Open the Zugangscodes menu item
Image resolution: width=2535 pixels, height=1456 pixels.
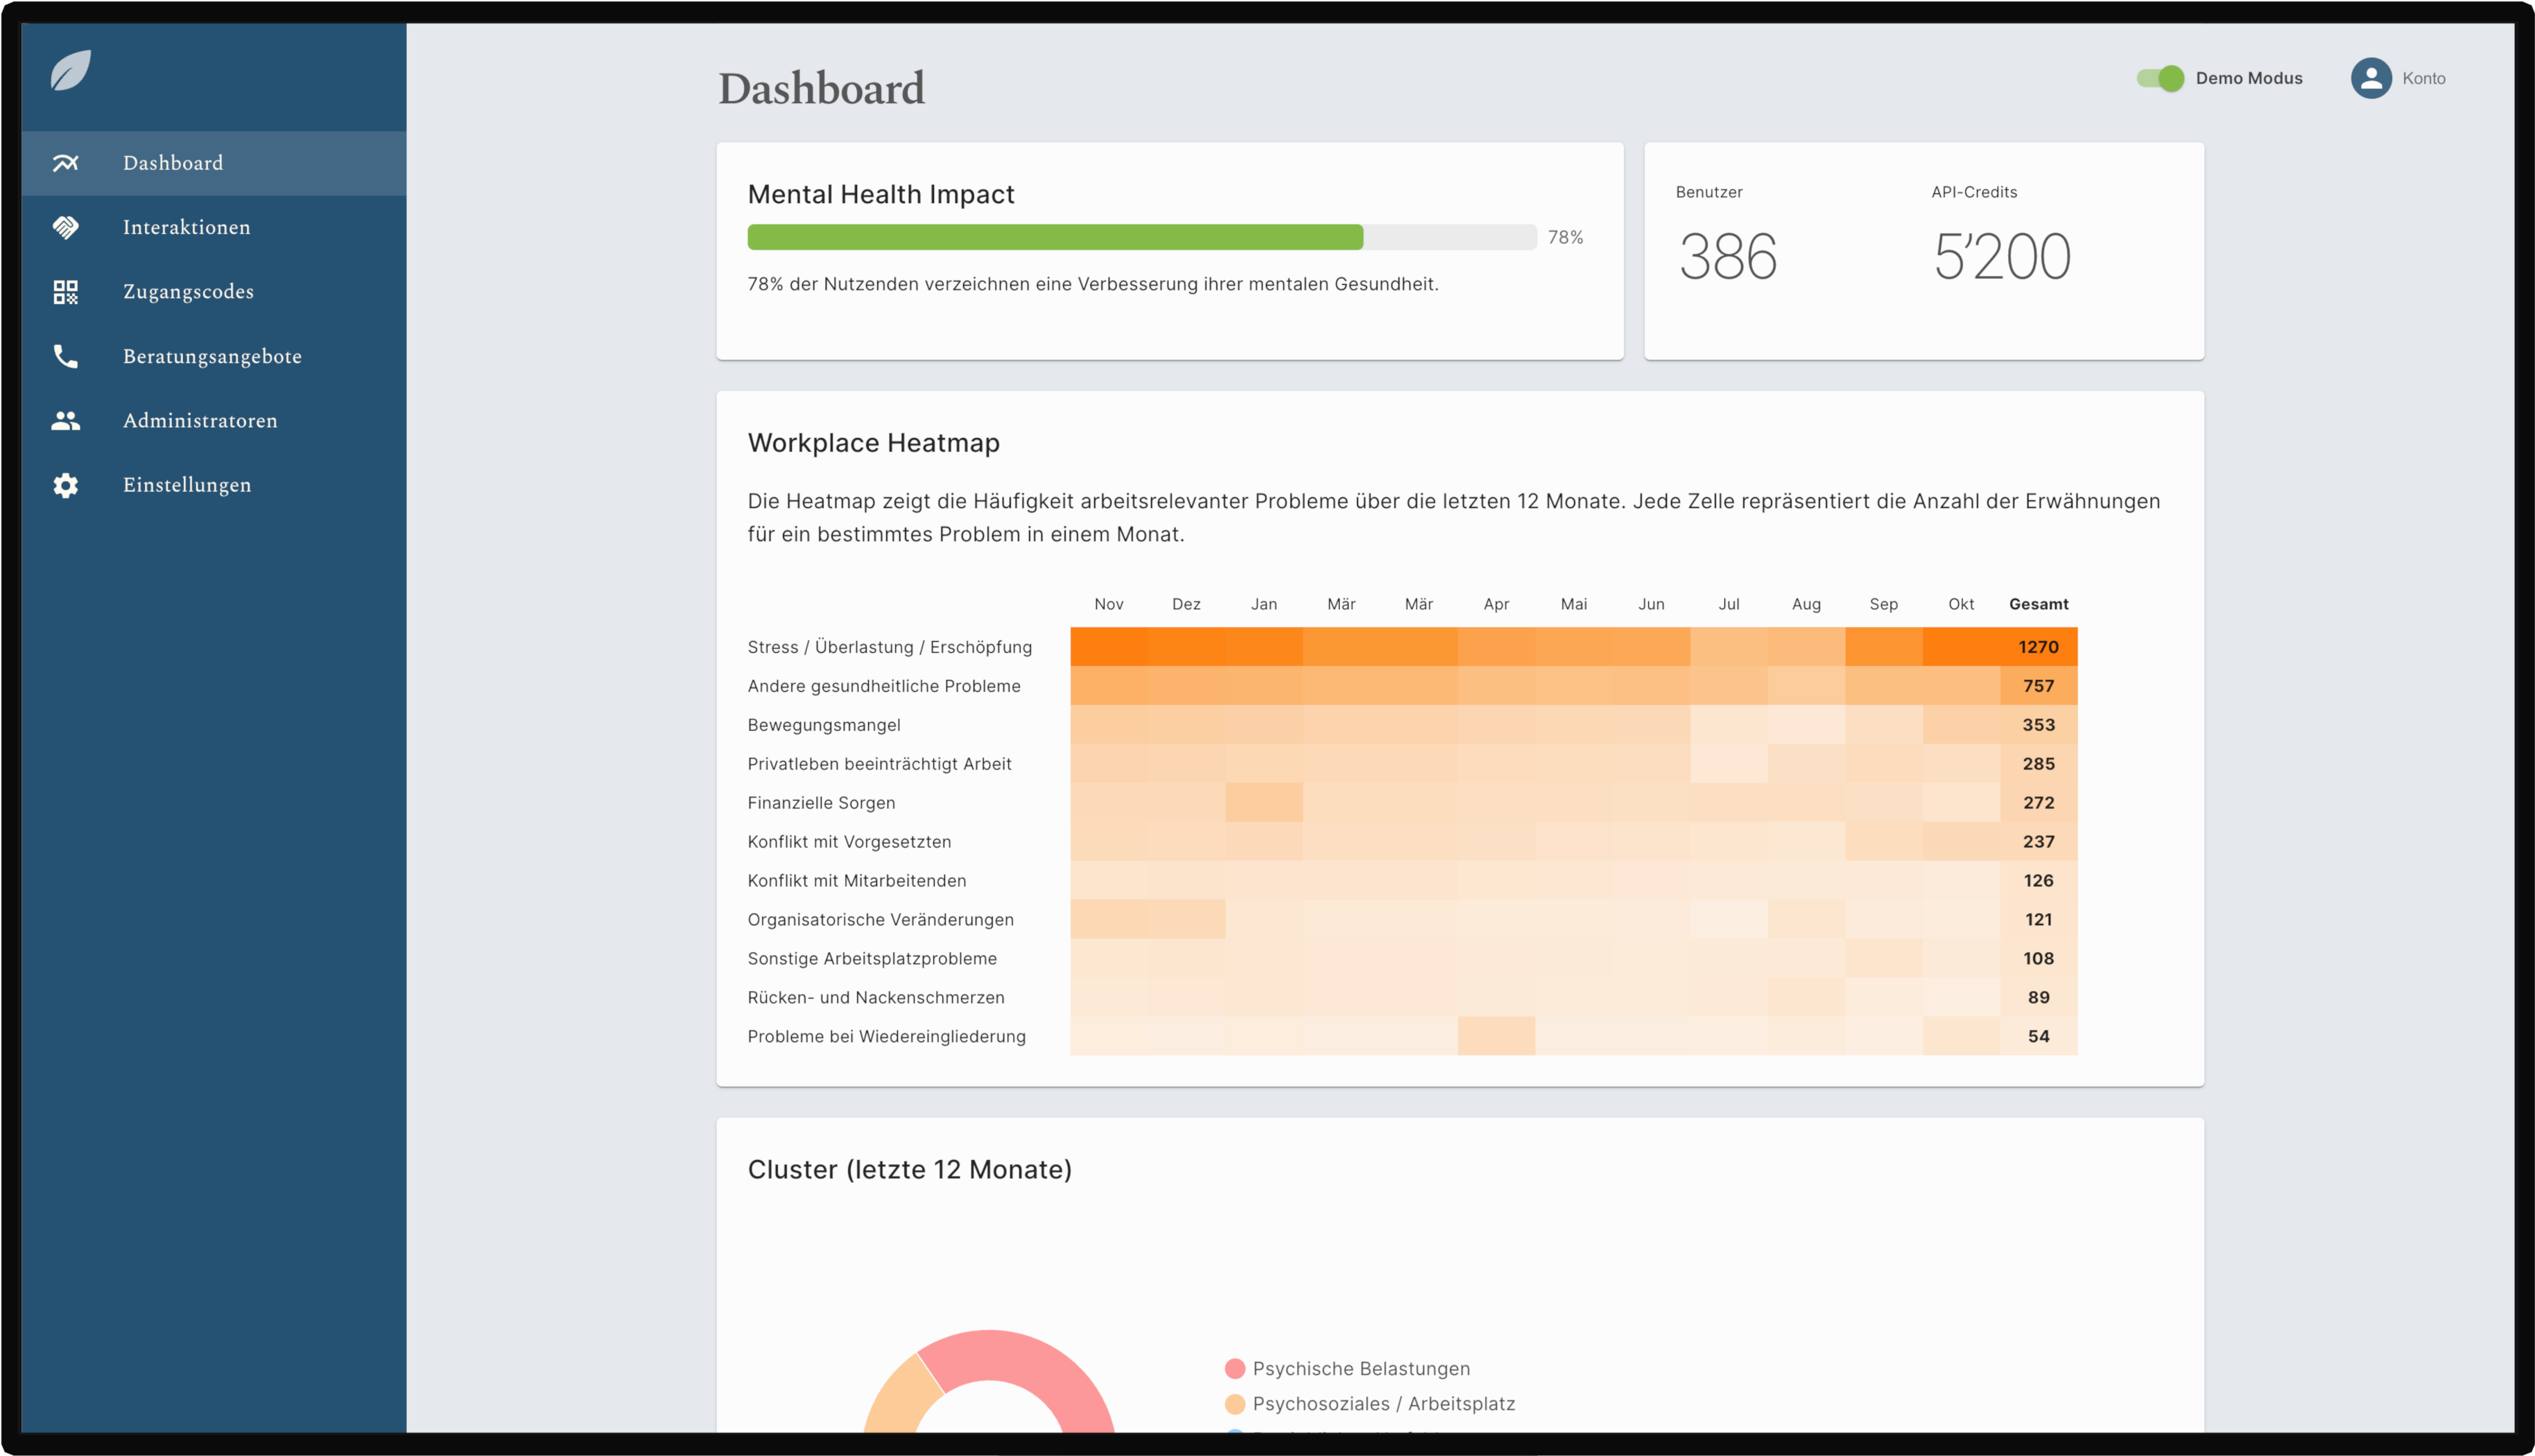tap(188, 292)
